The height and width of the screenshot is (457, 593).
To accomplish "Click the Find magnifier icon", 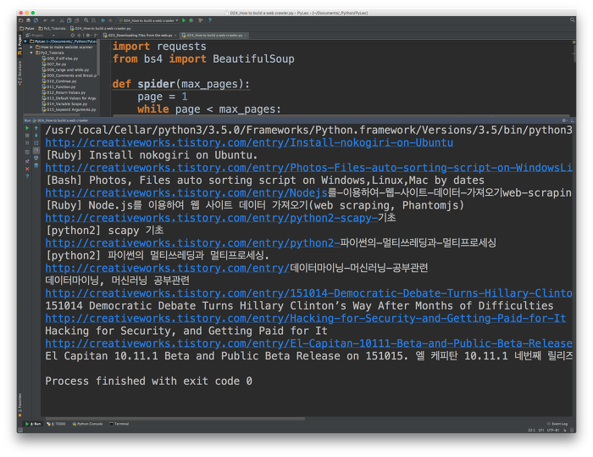I will [86, 20].
